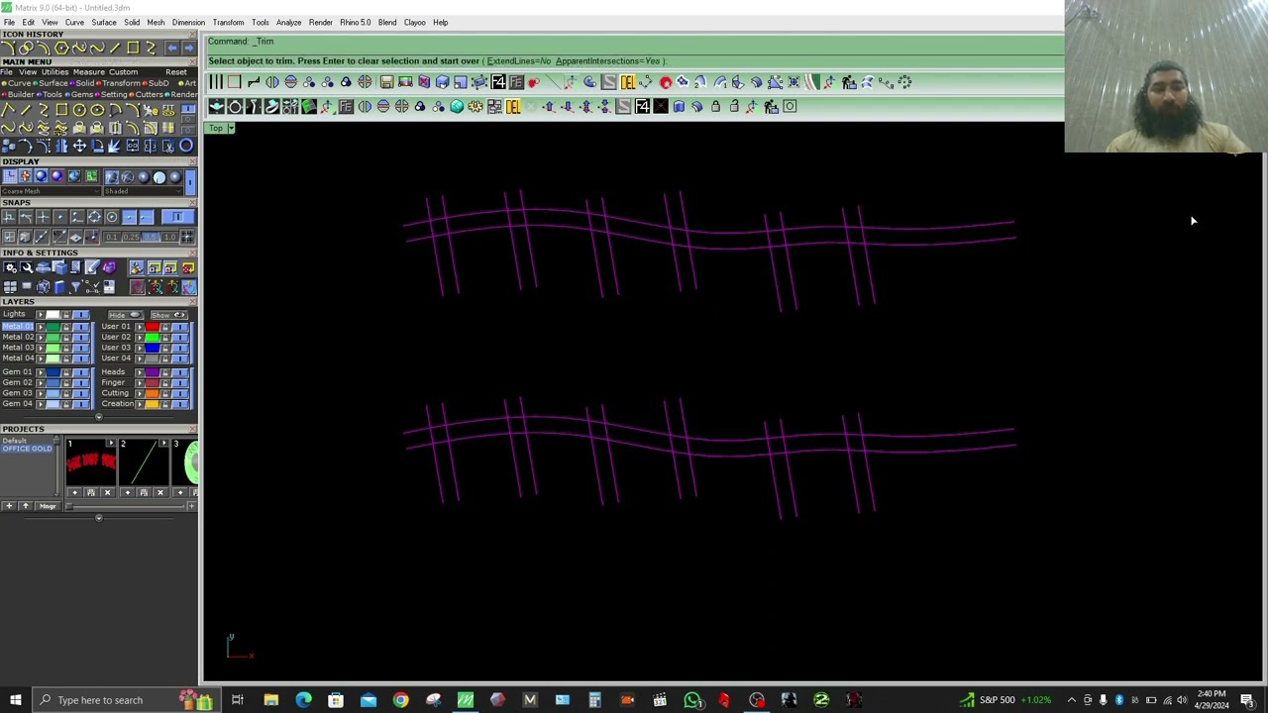Open the Top viewport label dropdown arrow
The image size is (1268, 713).
coord(231,128)
